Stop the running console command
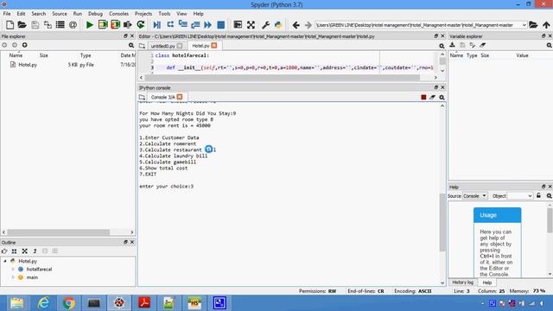 click(423, 98)
